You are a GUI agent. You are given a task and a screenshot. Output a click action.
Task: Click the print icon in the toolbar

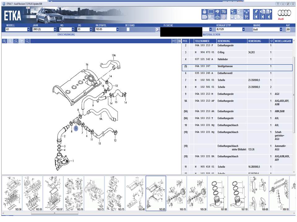point(204,11)
